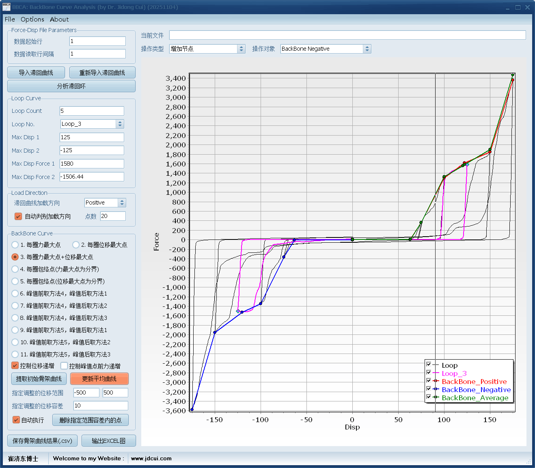Click the magenta Loop_3 legend line
The height and width of the screenshot is (468, 535).
point(436,373)
